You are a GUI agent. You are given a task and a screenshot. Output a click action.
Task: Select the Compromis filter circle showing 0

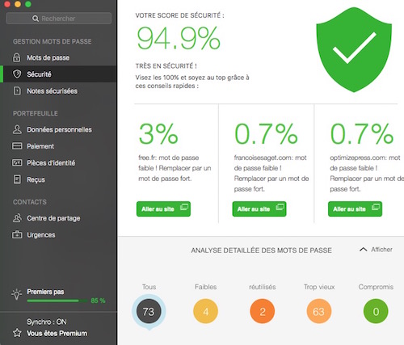tap(376, 311)
